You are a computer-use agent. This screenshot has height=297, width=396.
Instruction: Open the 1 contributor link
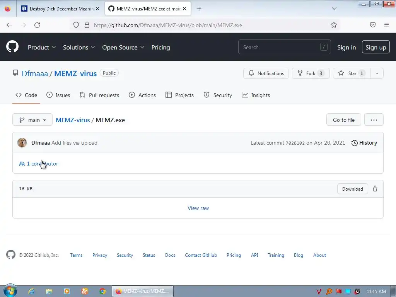(38, 164)
